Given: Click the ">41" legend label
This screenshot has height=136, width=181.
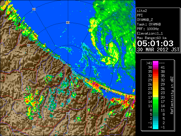Looking at the screenshot, I should point(149,63).
